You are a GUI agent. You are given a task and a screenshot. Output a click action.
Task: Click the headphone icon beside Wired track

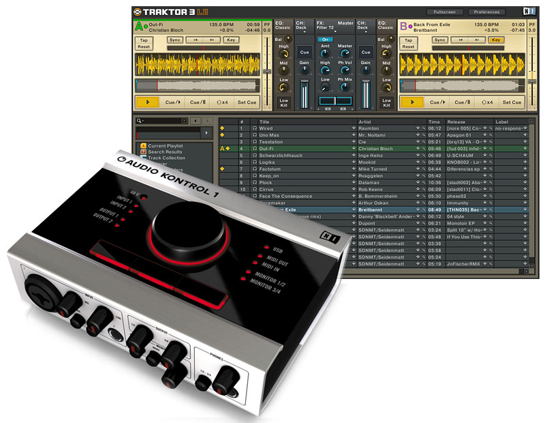coord(253,128)
